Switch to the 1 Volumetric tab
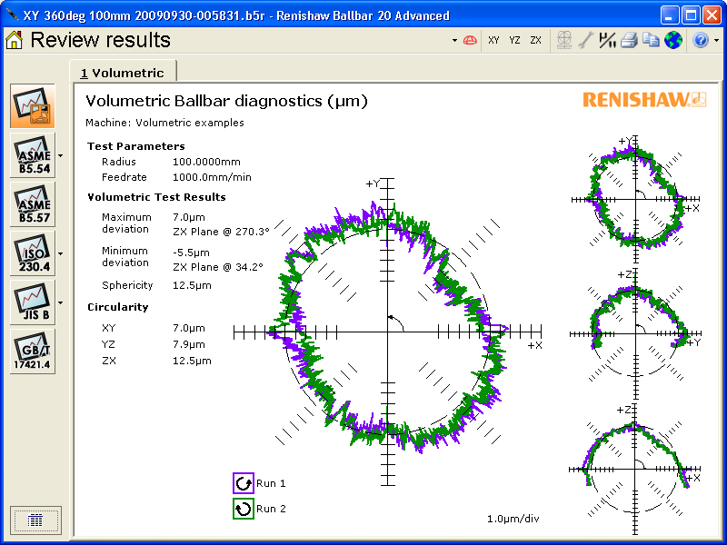 pyautogui.click(x=123, y=73)
